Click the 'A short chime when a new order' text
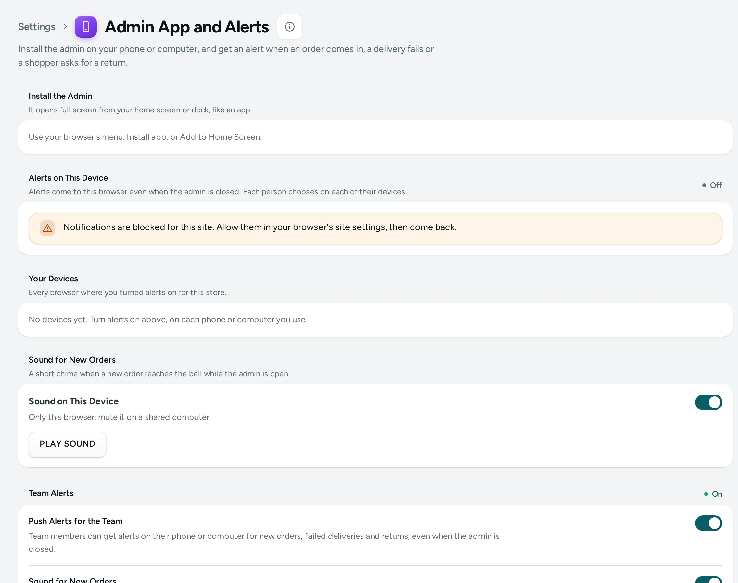738x583 pixels. [159, 374]
